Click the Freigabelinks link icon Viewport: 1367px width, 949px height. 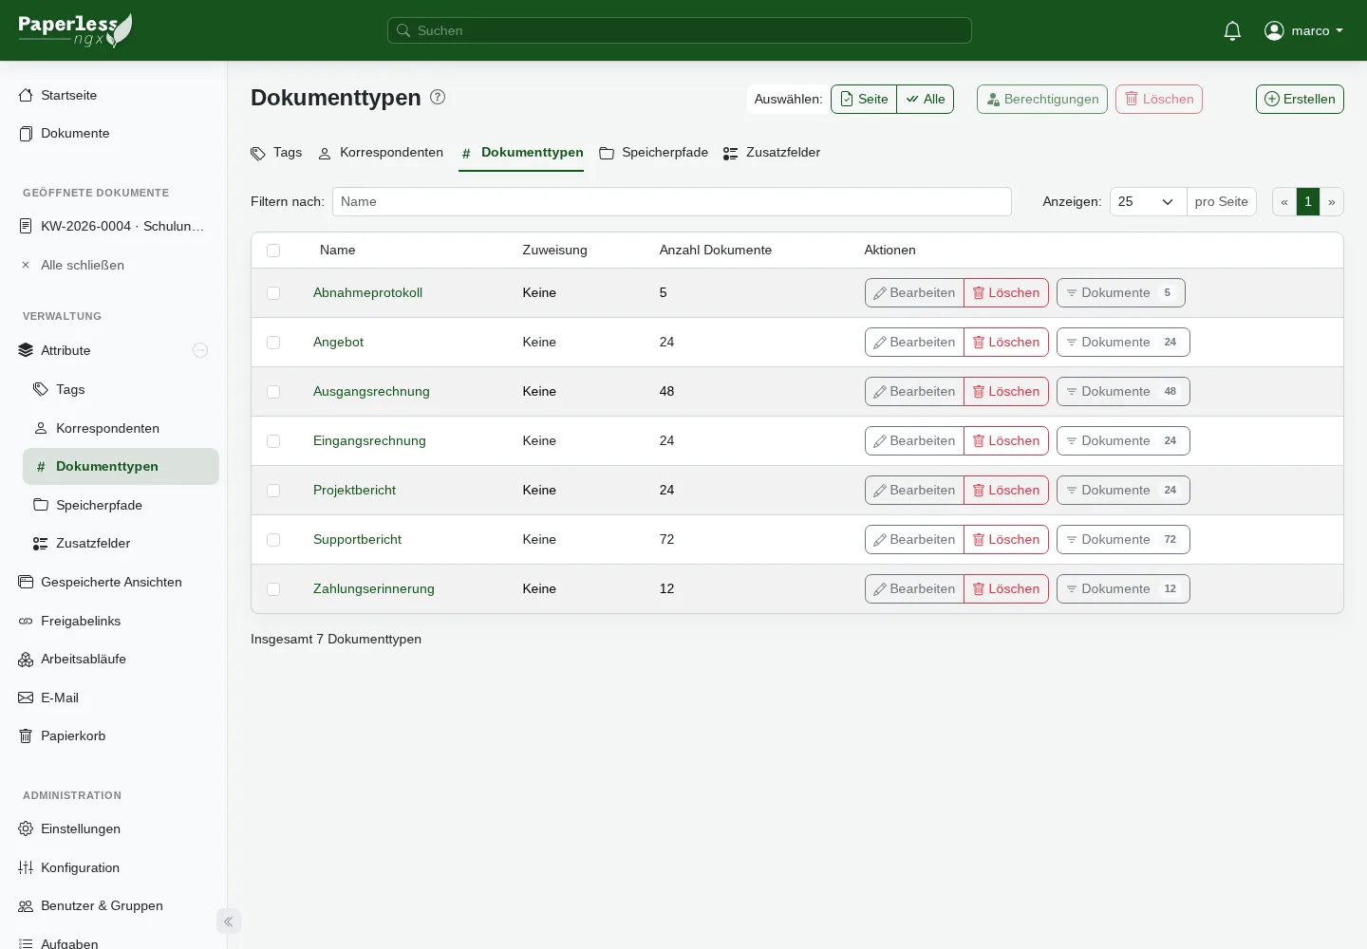coord(26,622)
